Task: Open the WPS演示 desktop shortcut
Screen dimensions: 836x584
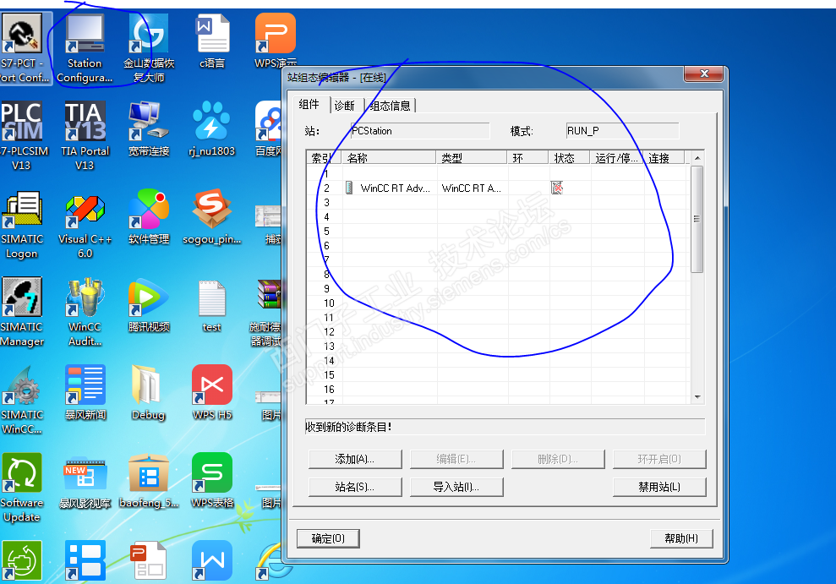Action: tap(275, 42)
